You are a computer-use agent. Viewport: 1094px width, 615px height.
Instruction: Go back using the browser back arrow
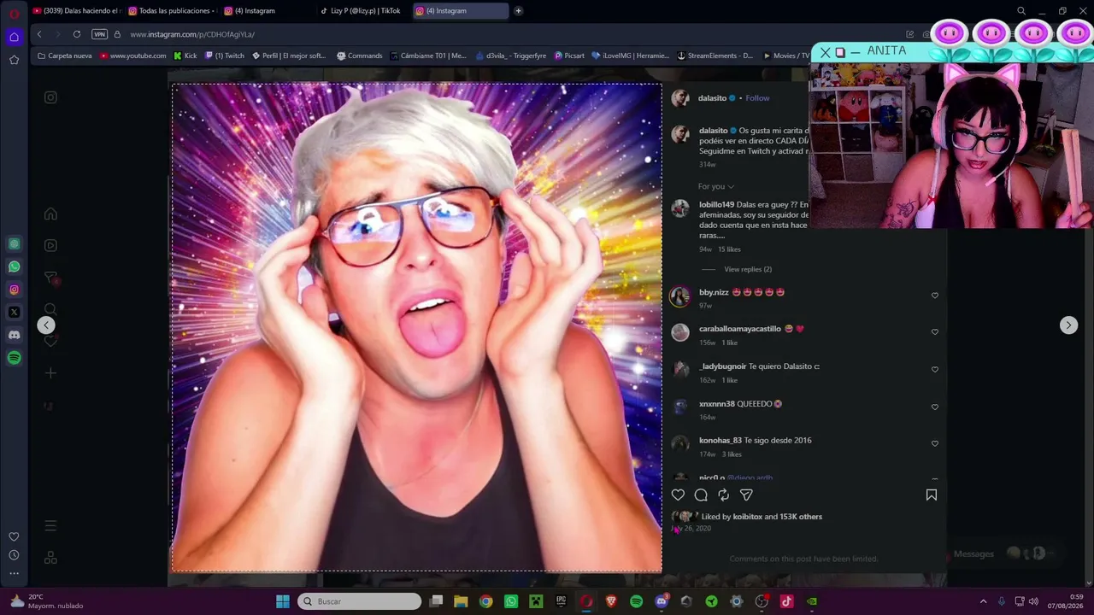pos(39,34)
